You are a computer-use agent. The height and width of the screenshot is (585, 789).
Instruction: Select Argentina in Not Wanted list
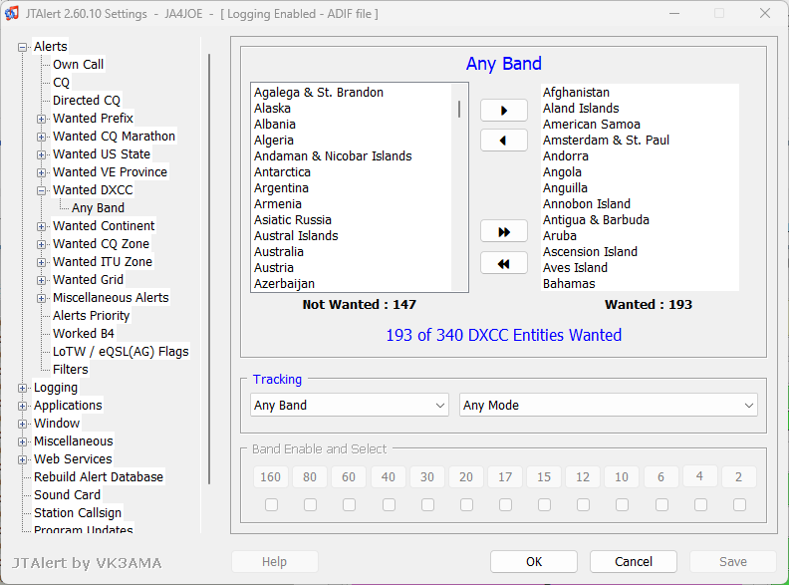click(x=281, y=188)
